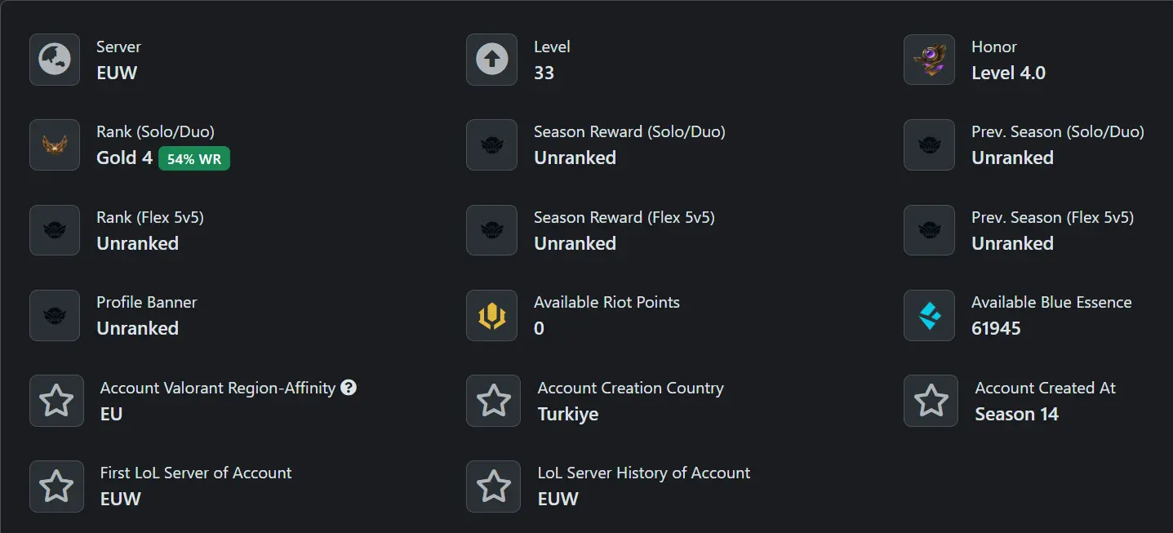
Task: Click the Honor level emblem icon
Action: point(929,60)
